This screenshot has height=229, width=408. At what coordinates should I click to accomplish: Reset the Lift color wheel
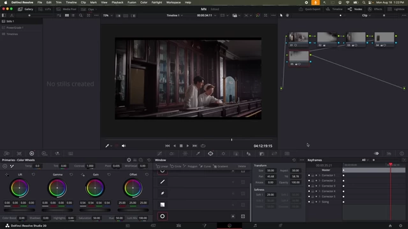click(x=33, y=174)
